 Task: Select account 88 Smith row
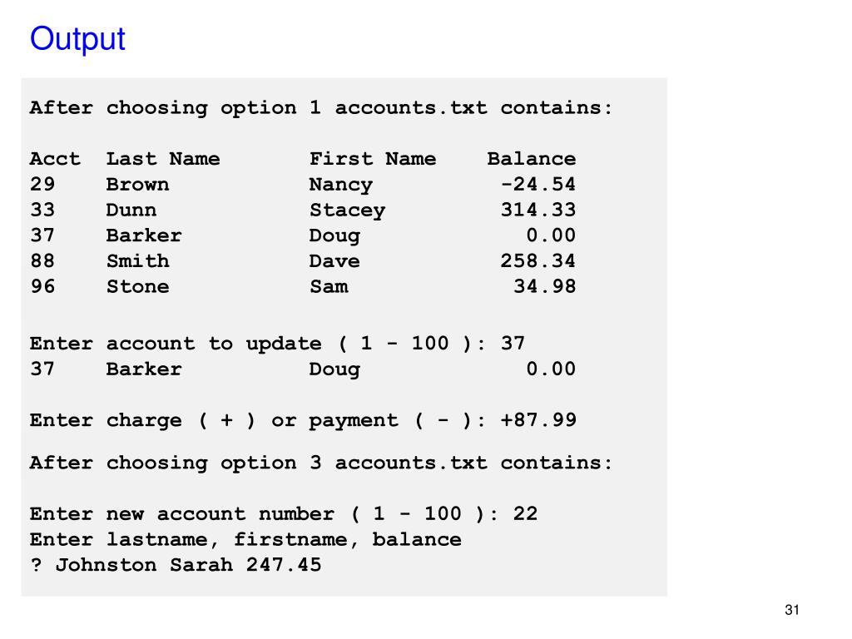pyautogui.click(x=303, y=260)
